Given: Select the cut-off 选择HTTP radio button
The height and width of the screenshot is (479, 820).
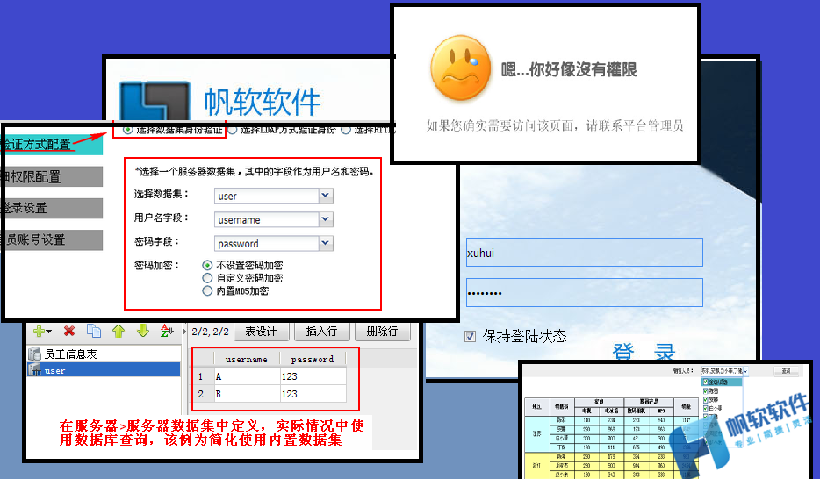Looking at the screenshot, I should point(346,130).
